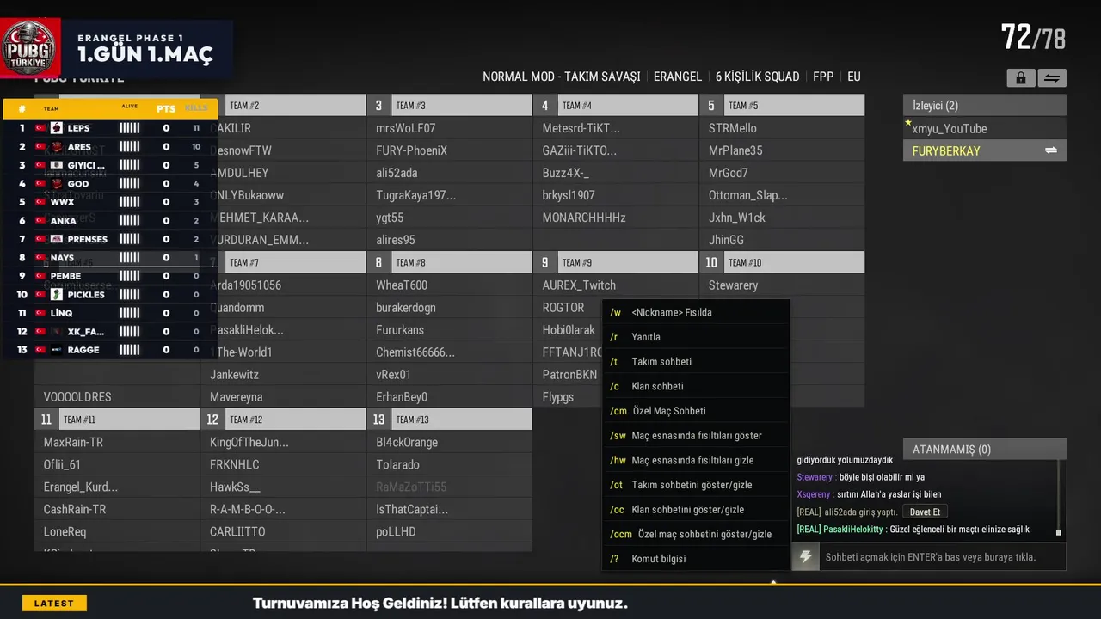Select '/hw Maç esnasında fısıltıları gizle'
Image resolution: width=1101 pixels, height=619 pixels.
pyautogui.click(x=695, y=460)
